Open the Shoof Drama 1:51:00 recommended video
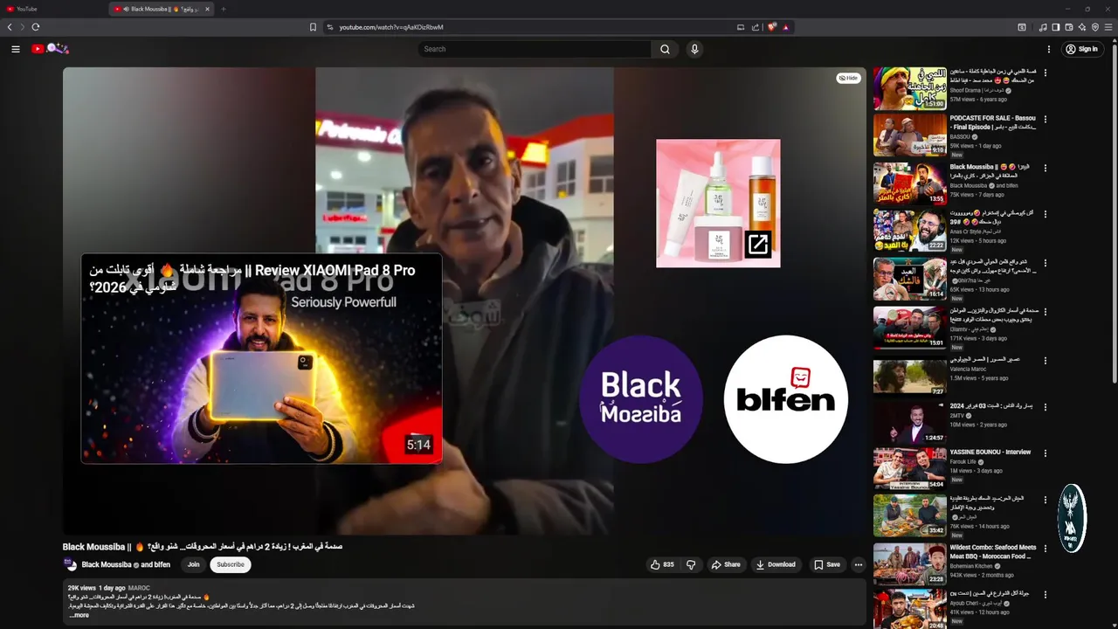 tap(909, 88)
